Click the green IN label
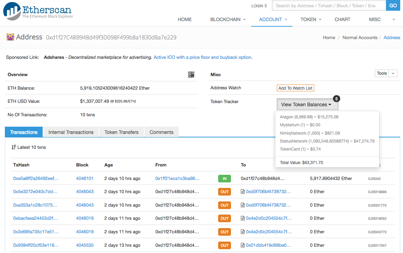 tap(224, 179)
